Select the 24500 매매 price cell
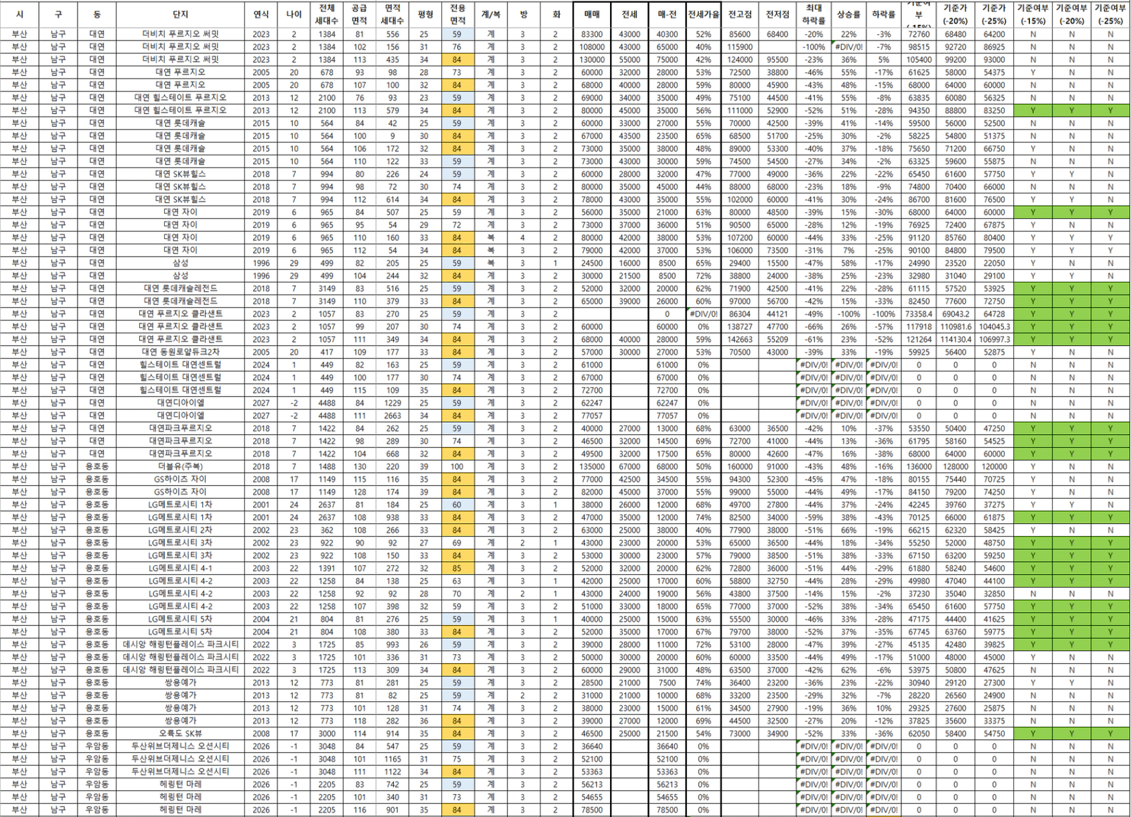This screenshot has height=817, width=1131. [x=592, y=263]
